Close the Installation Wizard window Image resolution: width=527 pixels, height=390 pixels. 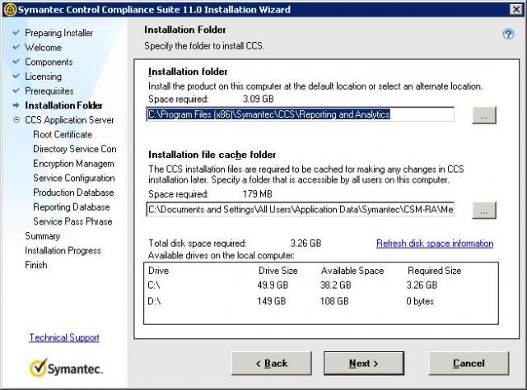coord(515,9)
